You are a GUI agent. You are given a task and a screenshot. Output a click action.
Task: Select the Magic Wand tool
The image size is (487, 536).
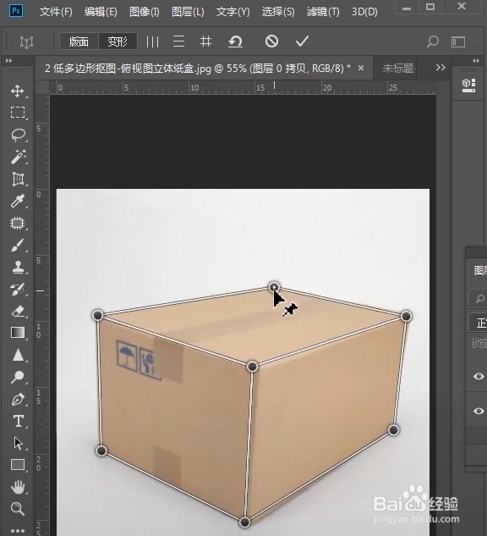click(x=18, y=157)
